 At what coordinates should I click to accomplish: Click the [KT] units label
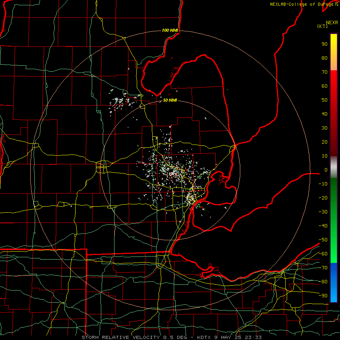tap(322, 26)
